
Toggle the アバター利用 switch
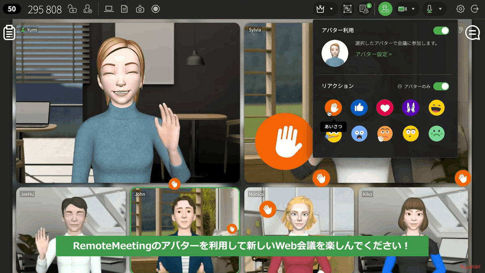[x=441, y=31]
